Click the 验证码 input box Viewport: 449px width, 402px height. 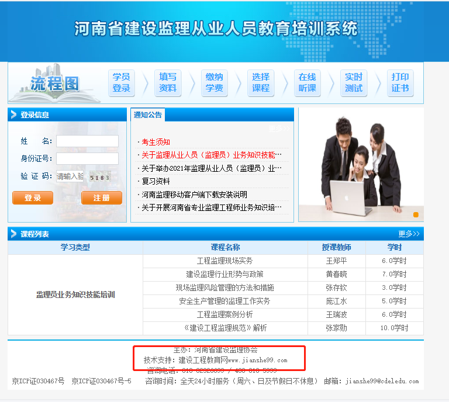click(70, 176)
